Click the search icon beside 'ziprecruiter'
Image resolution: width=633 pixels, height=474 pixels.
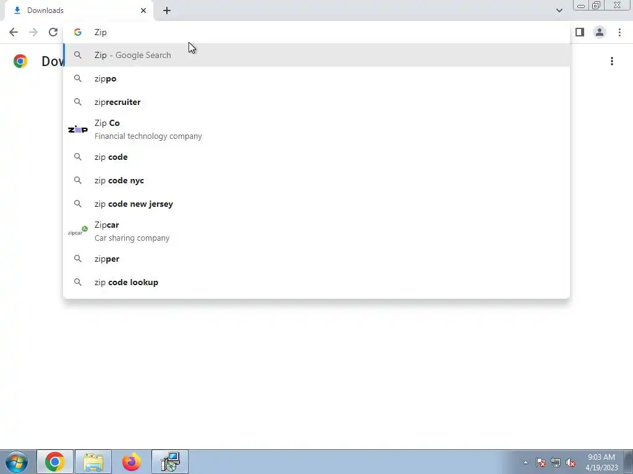[77, 102]
